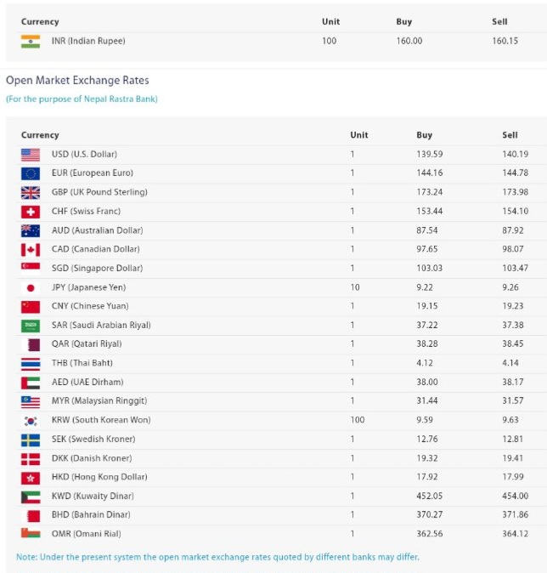Viewport: 547px width, 573px height.
Task: Click the UK flag icon
Action: (31, 192)
